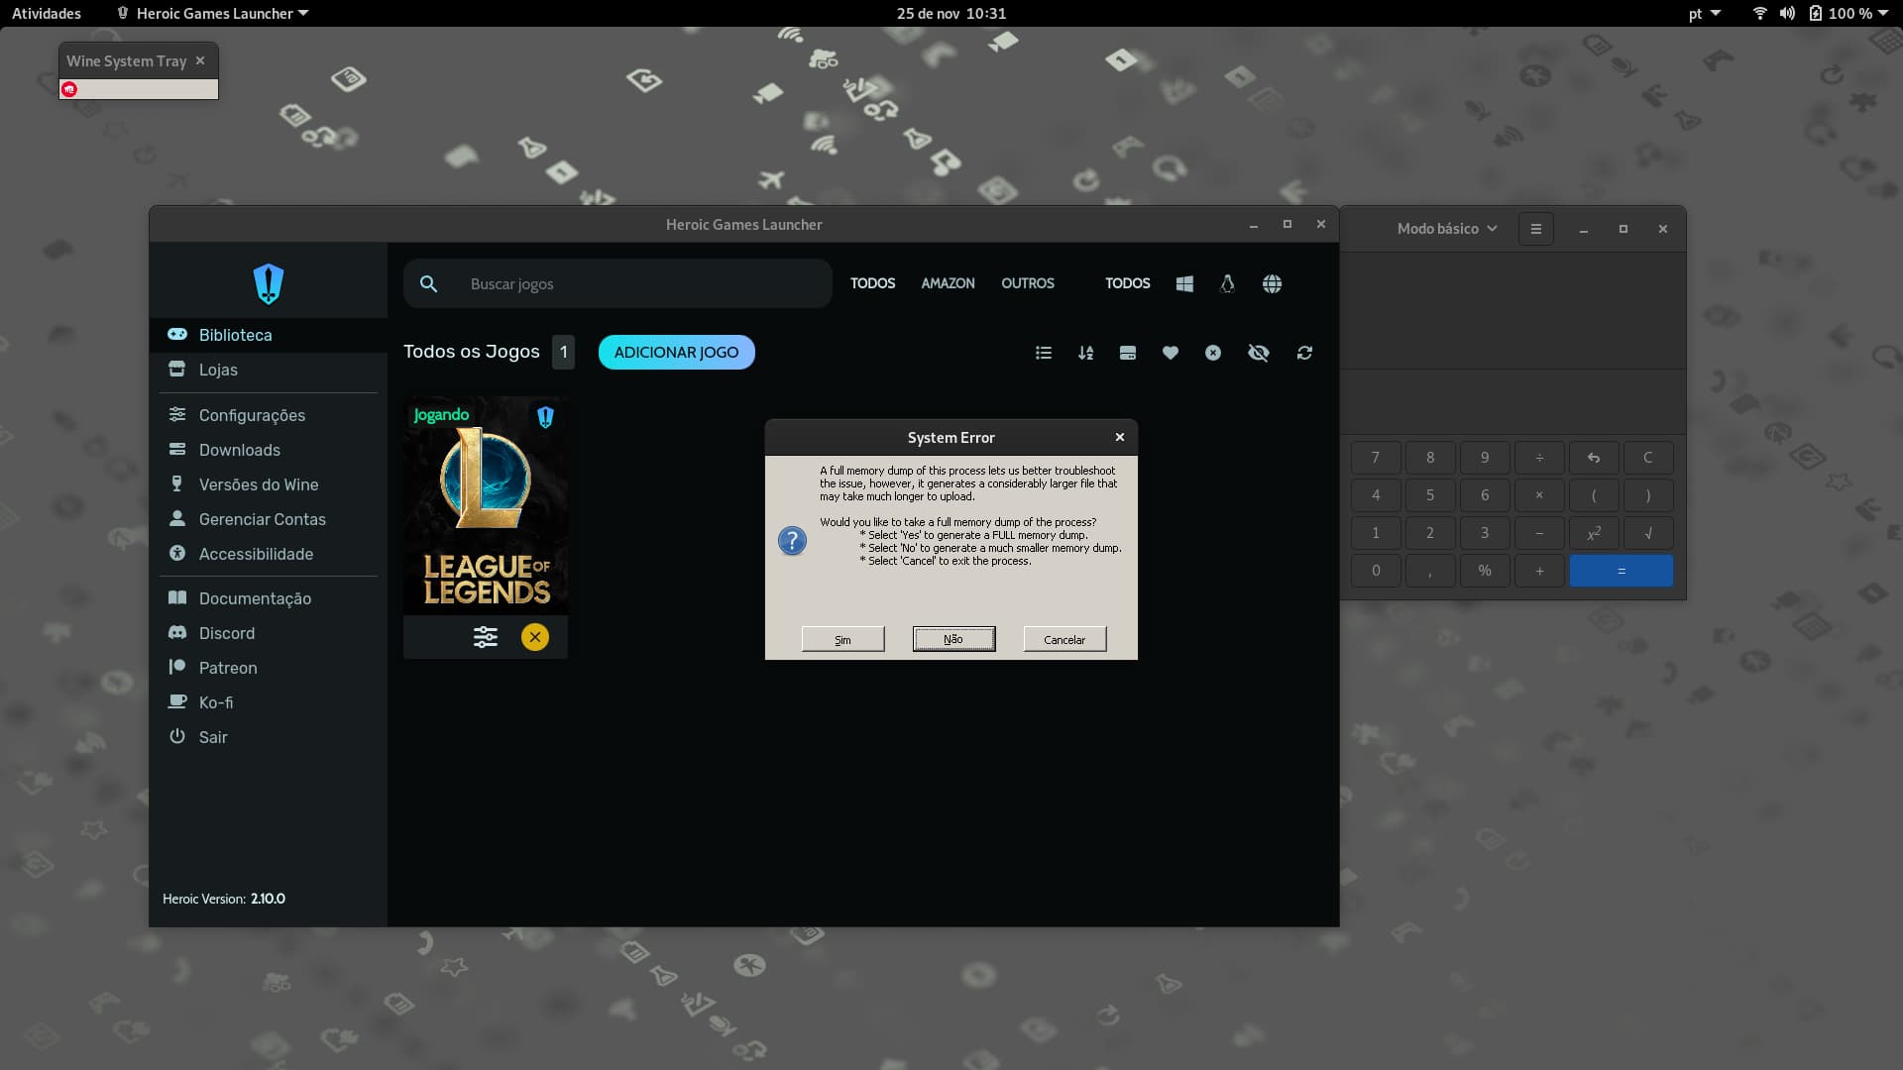Open Atividades overview in top bar

tap(47, 14)
